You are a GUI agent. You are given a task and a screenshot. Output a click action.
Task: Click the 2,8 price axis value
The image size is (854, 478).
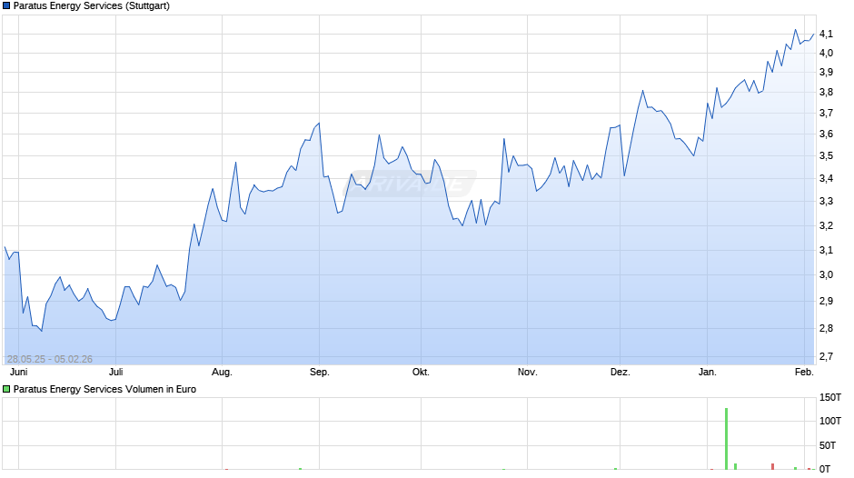tap(826, 328)
